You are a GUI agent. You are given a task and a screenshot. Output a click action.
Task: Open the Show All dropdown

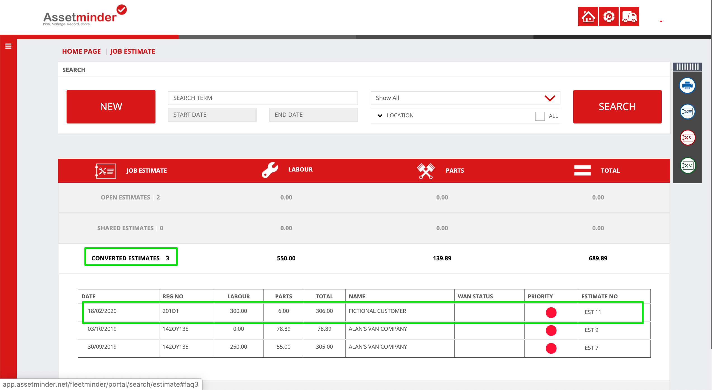click(465, 98)
